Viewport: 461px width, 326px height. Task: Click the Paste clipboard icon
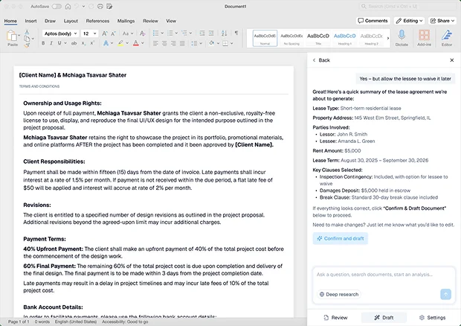[12, 37]
